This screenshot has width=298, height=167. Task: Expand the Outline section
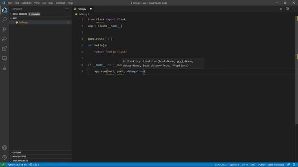[41, 153]
